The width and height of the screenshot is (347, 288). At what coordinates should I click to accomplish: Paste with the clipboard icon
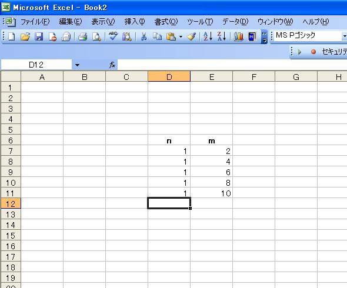pyautogui.click(x=171, y=36)
